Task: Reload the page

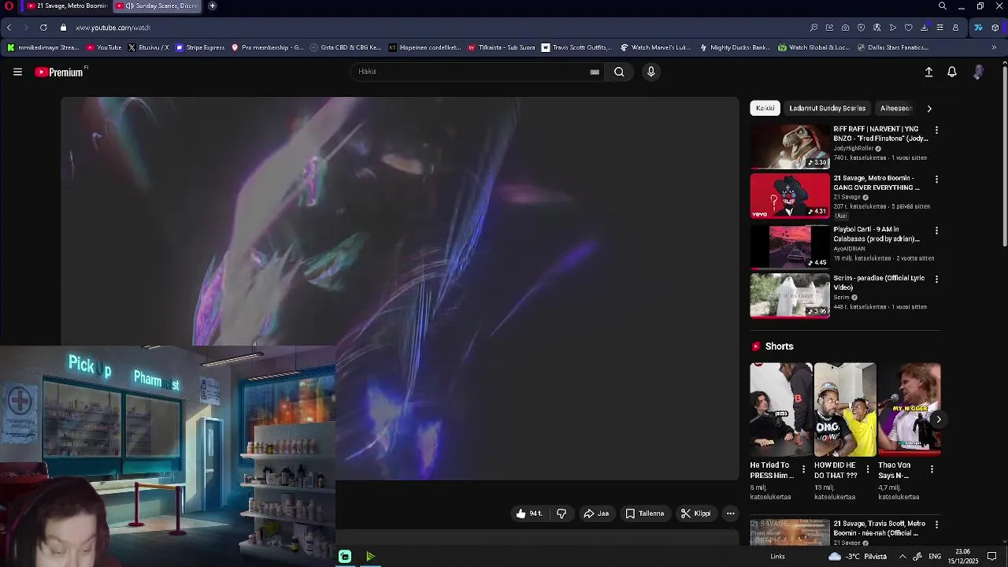Action: pyautogui.click(x=43, y=28)
